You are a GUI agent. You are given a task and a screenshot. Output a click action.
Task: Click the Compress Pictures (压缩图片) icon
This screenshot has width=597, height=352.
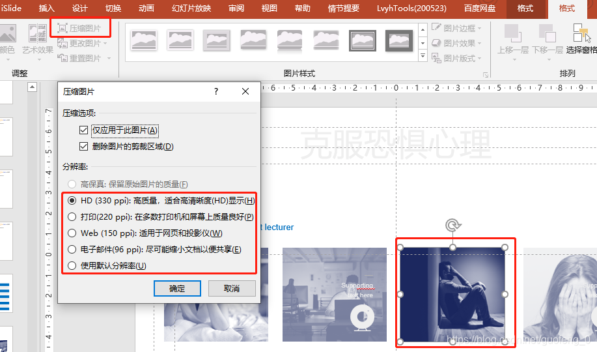[62, 28]
